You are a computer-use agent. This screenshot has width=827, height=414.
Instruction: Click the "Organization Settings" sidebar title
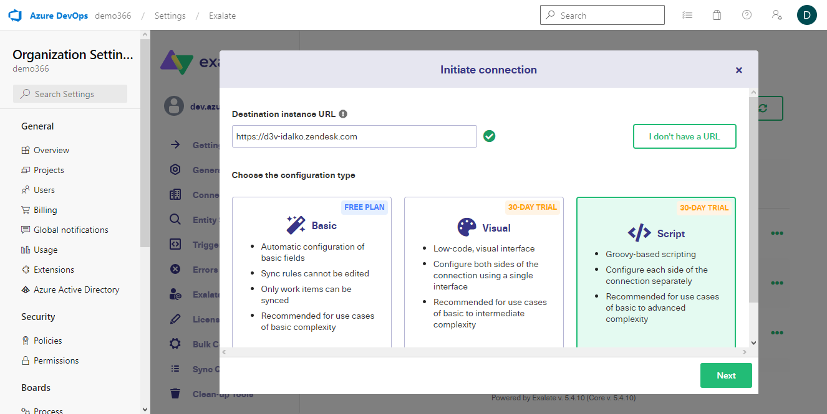pyautogui.click(x=73, y=55)
